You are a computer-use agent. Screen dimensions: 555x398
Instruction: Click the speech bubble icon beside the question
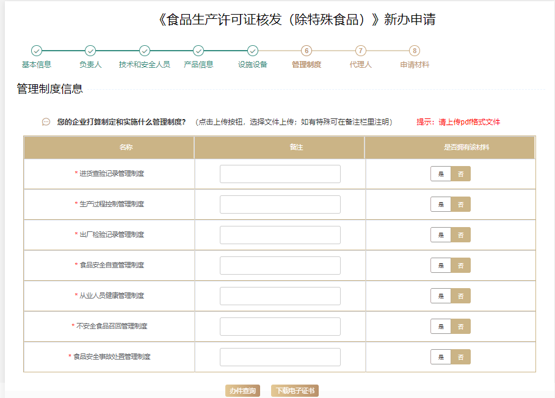(x=46, y=122)
